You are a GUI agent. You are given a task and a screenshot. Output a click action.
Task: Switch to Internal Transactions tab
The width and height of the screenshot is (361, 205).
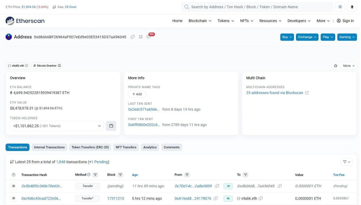(x=49, y=147)
